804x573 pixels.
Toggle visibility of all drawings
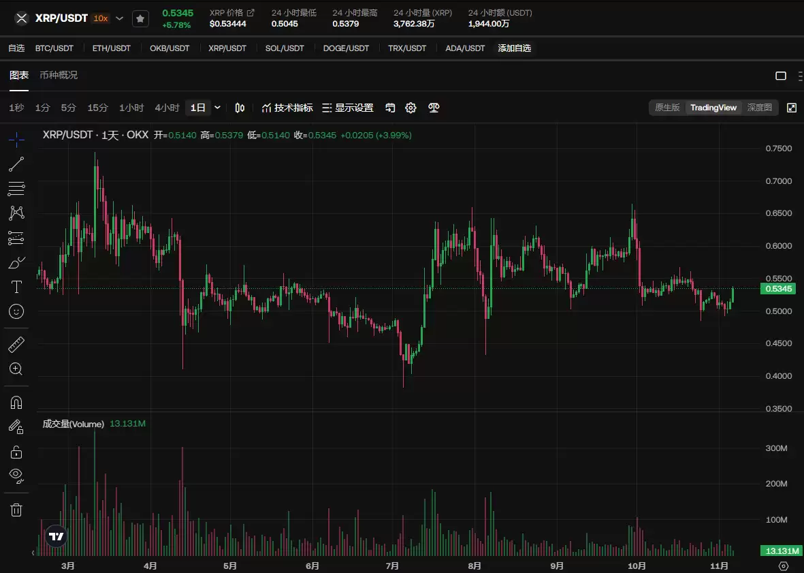tap(16, 476)
